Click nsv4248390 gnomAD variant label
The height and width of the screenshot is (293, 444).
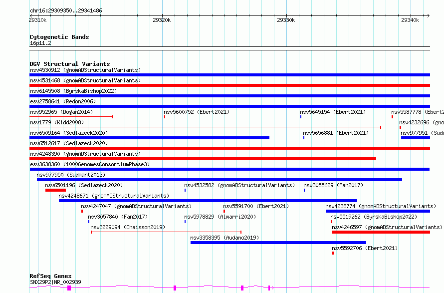85,154
